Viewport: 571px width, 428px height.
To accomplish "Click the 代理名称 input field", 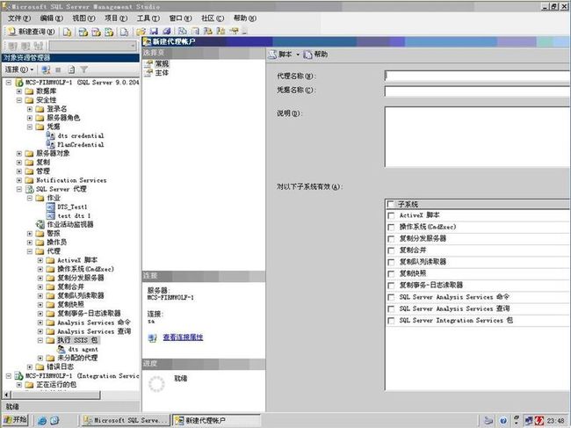I will 477,76.
